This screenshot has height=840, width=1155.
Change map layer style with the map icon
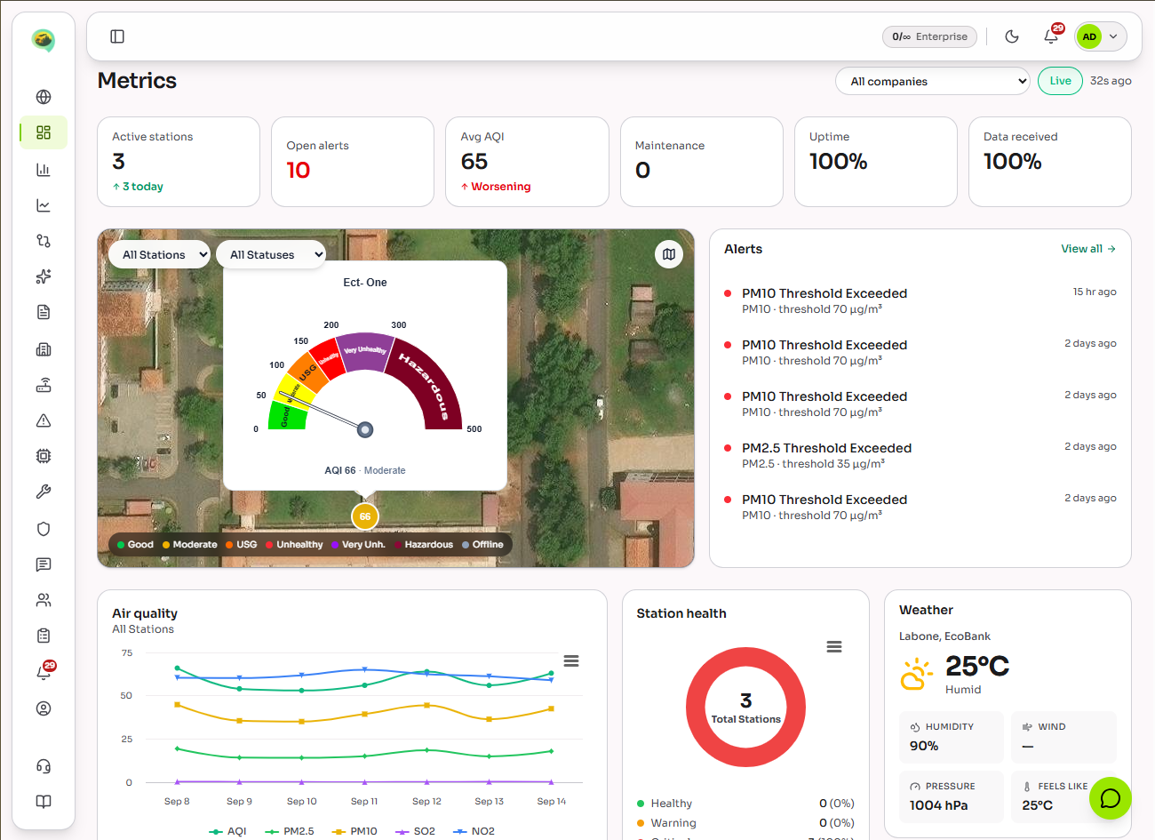[669, 254]
